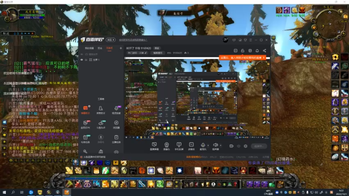349x196 pixels.
Task: Expand microphone options arrow
Action: [208, 145]
